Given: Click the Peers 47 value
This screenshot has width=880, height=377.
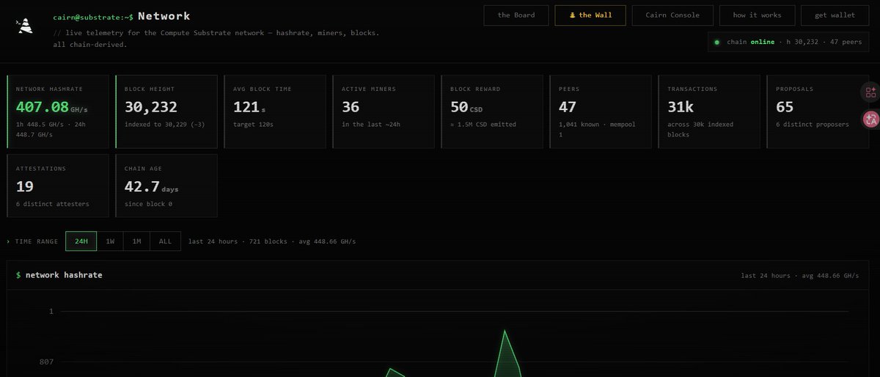Looking at the screenshot, I should pyautogui.click(x=568, y=107).
